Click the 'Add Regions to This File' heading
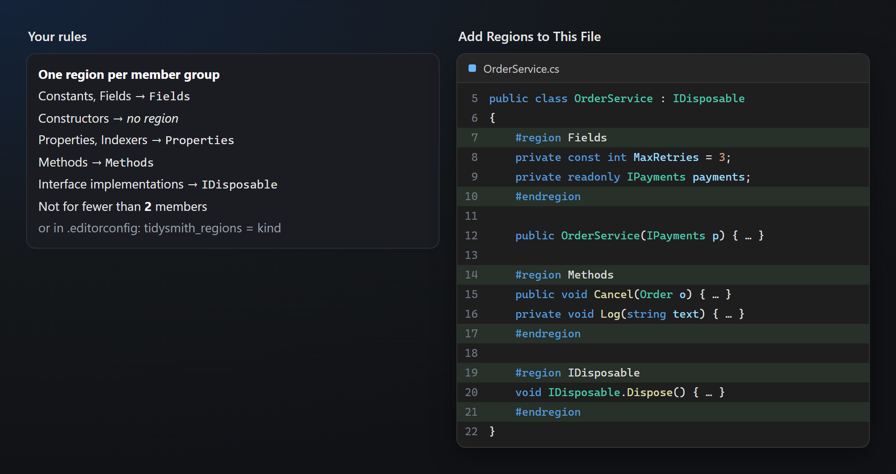 [x=530, y=37]
